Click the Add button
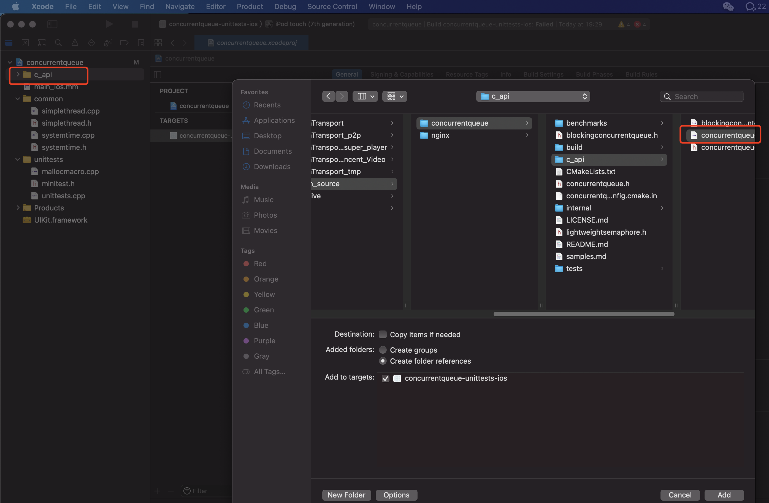 pos(724,495)
